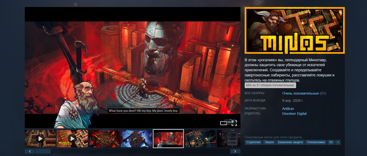Click the game description paragraph
367x156 pixels.
coord(290,70)
